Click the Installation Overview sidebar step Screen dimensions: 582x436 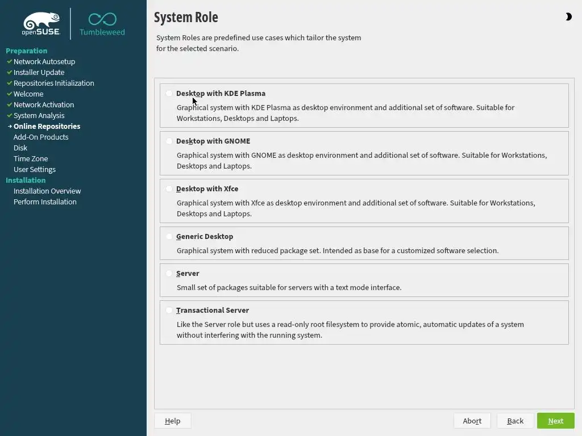pyautogui.click(x=47, y=191)
